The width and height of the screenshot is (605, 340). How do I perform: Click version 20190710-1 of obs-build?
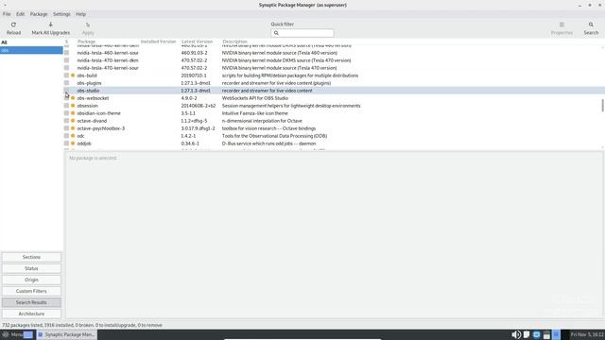(x=194, y=76)
